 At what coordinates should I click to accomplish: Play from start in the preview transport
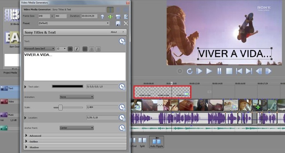point(199,71)
